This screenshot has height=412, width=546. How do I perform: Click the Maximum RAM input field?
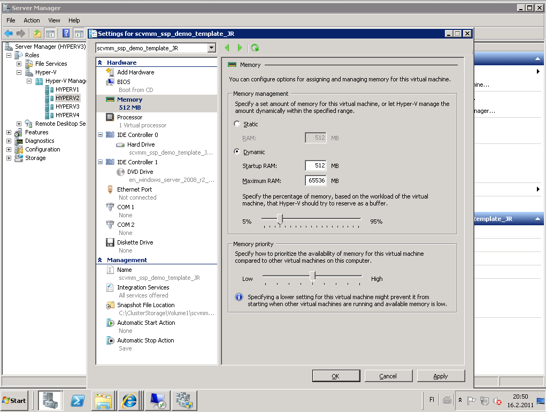316,180
